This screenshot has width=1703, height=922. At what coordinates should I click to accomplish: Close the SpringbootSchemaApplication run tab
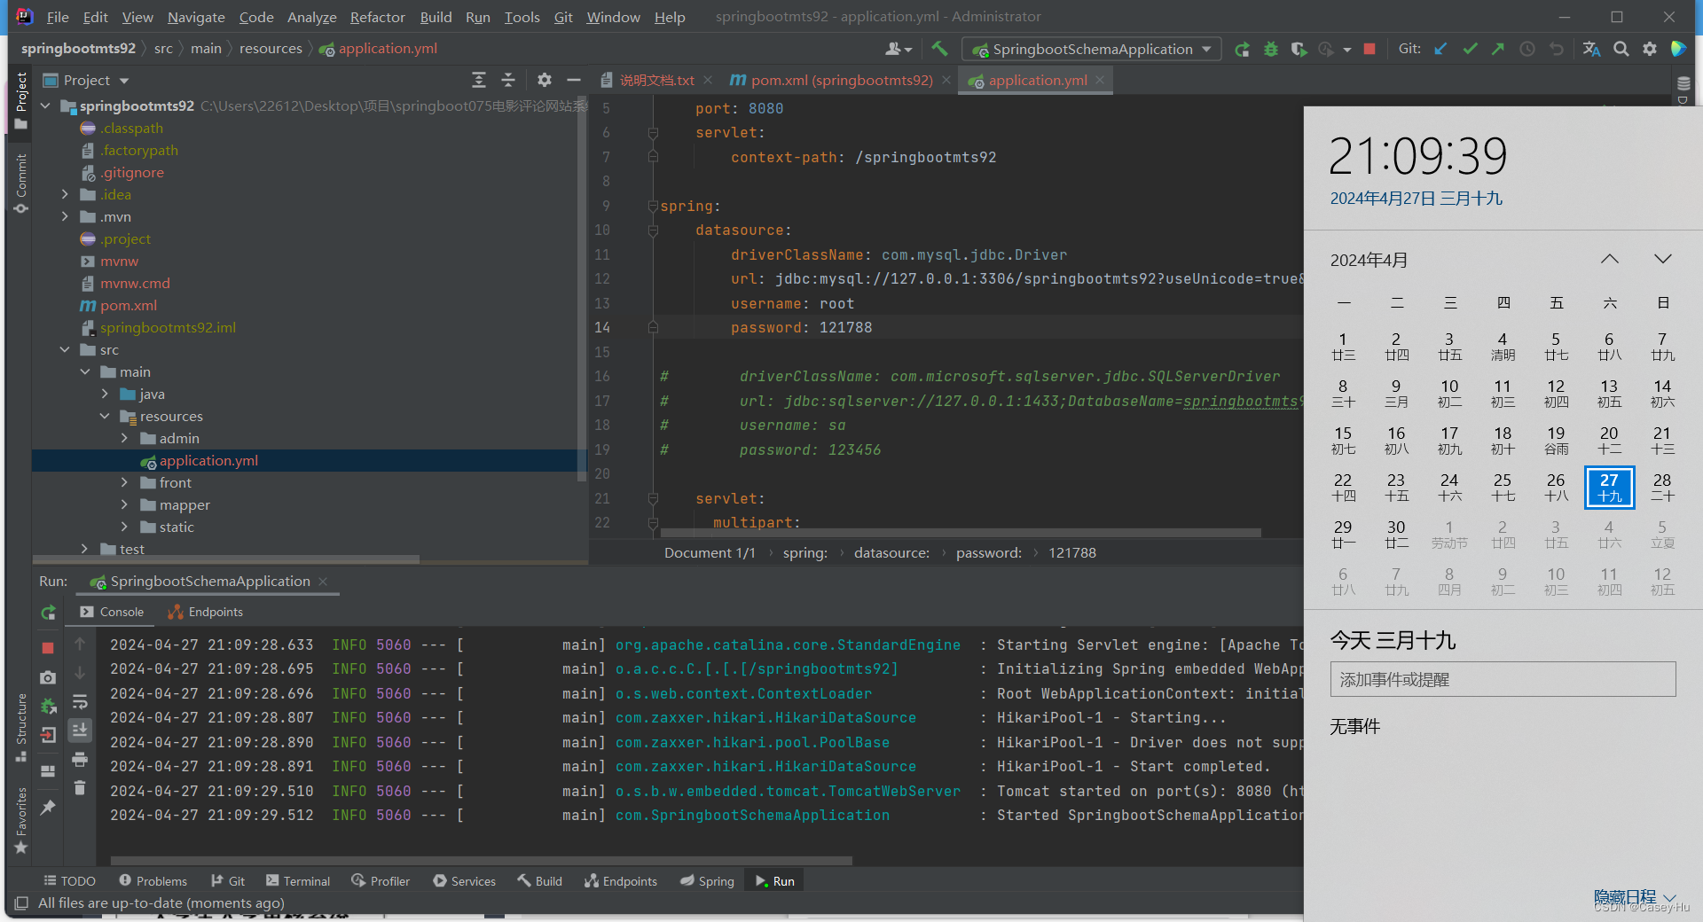pos(323,582)
